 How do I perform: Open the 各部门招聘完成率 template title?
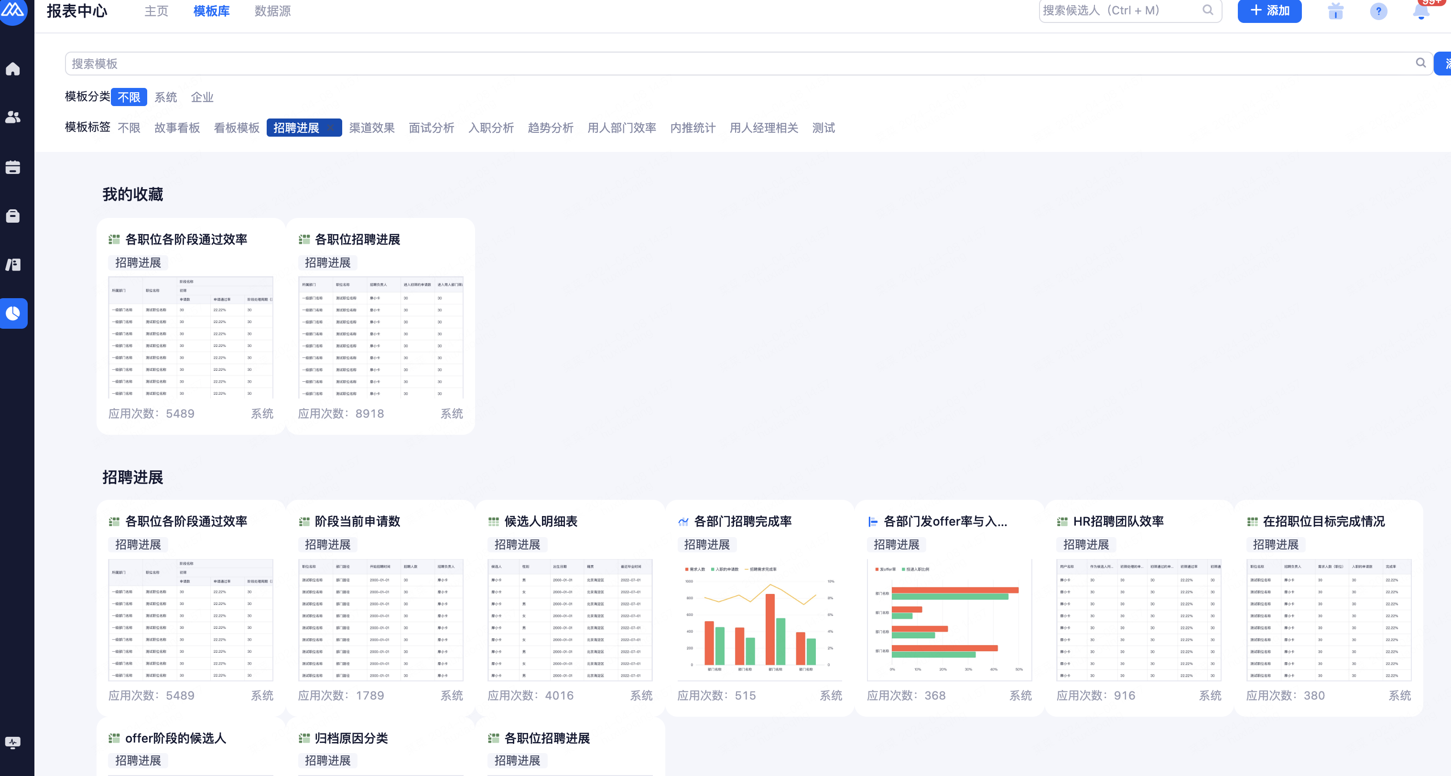pyautogui.click(x=743, y=521)
